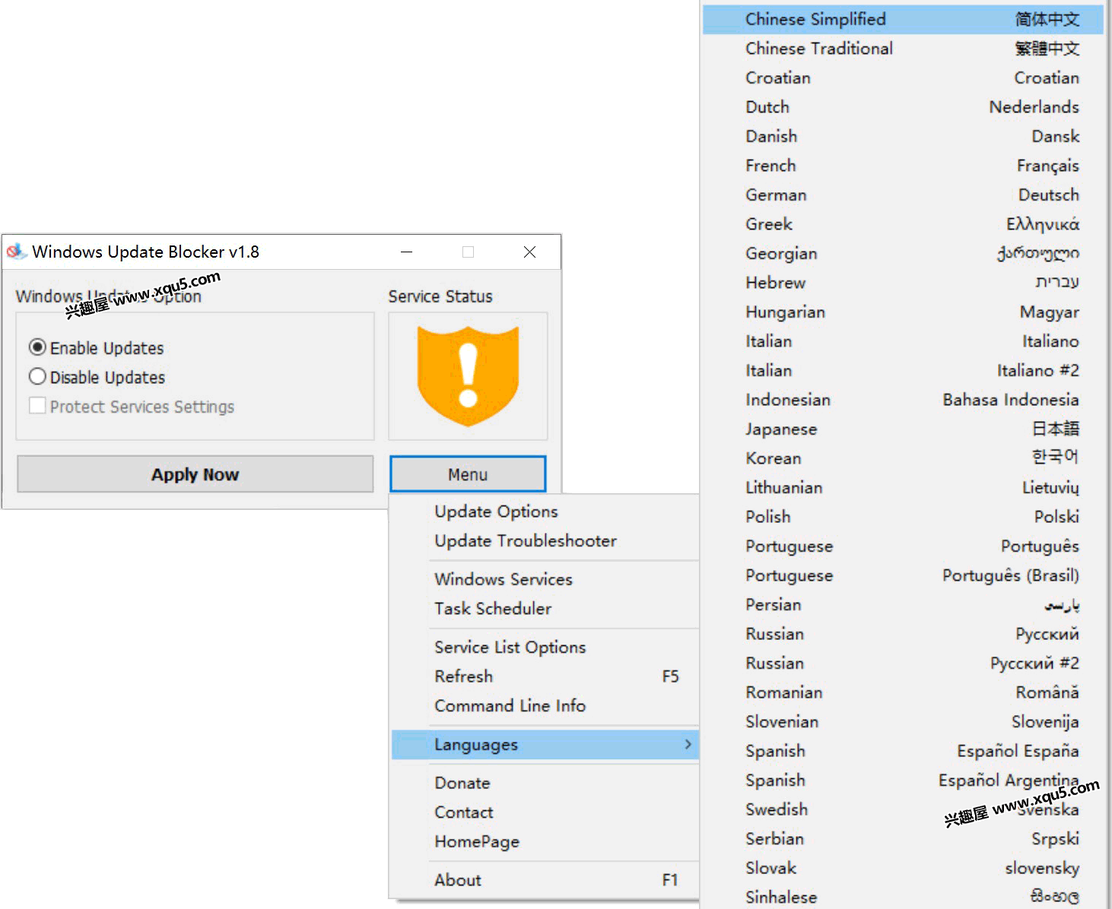Select Romanian Română language
The height and width of the screenshot is (909, 1112).
click(903, 692)
